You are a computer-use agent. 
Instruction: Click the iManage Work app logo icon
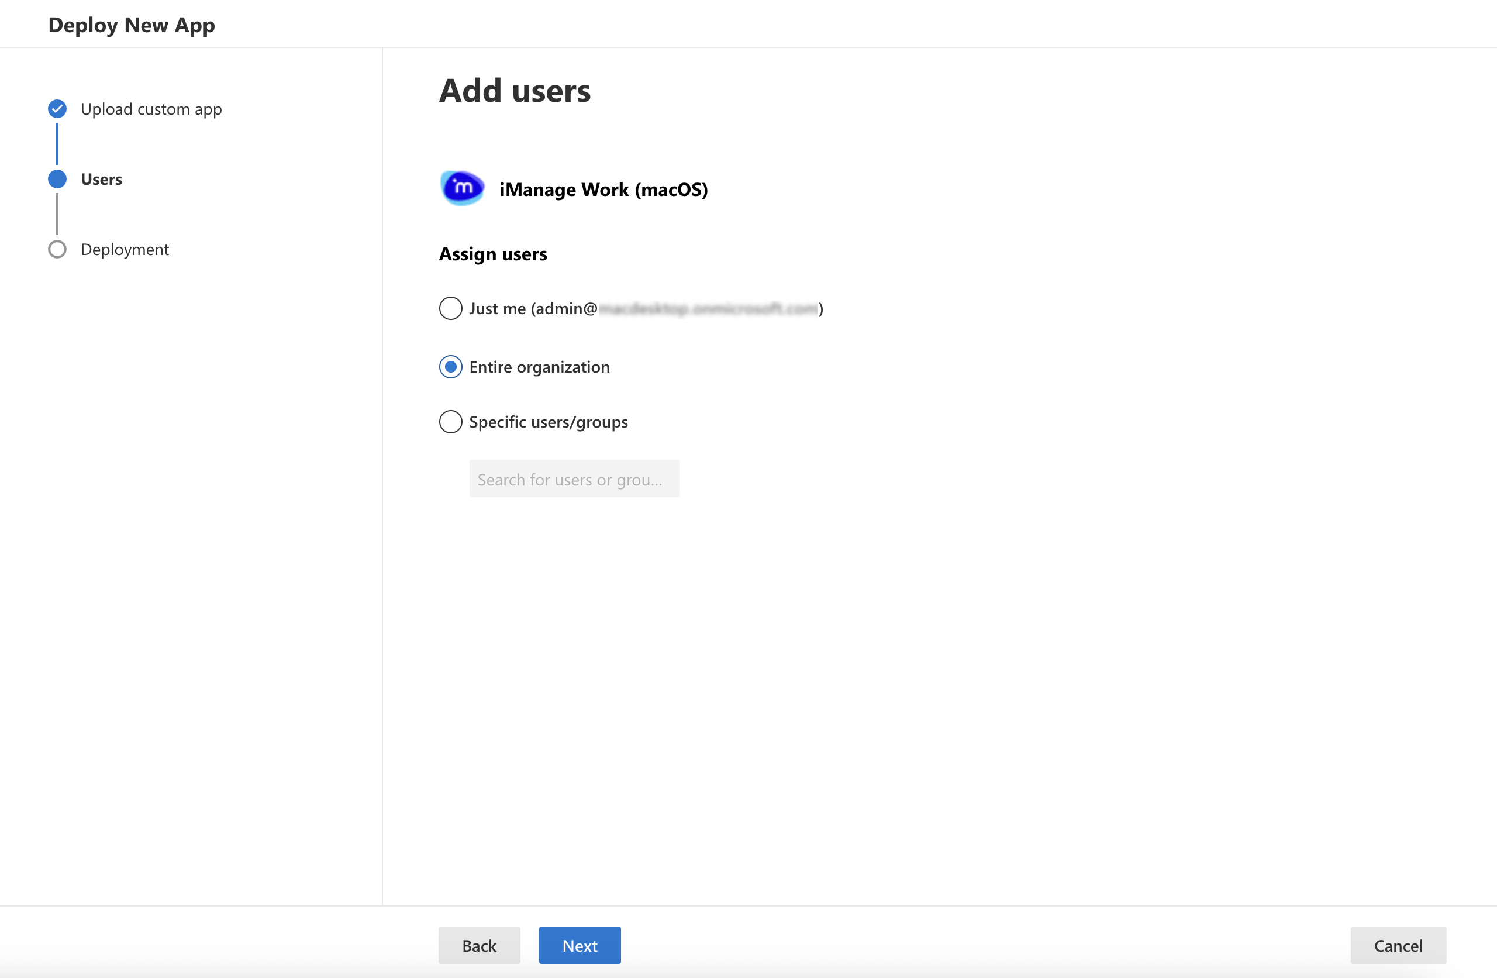coord(463,188)
